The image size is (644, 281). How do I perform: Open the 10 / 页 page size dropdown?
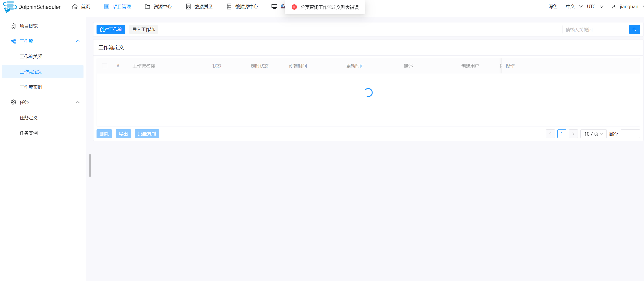coord(593,134)
